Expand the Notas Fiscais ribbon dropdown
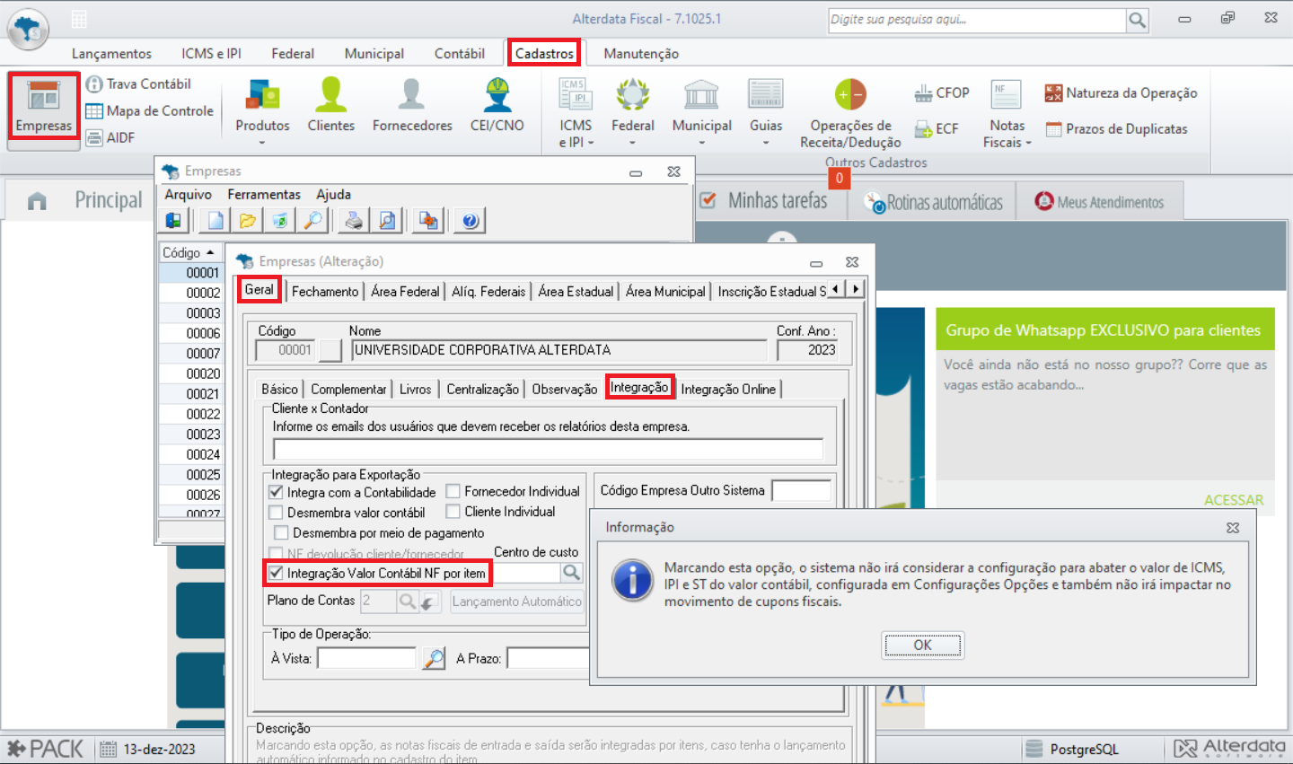 tap(1007, 113)
